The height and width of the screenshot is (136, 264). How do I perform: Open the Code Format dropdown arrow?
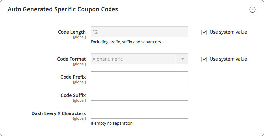click(182, 59)
